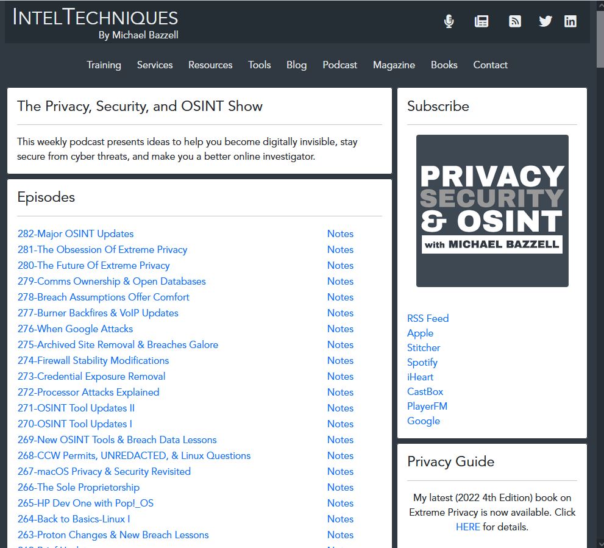Image resolution: width=604 pixels, height=548 pixels.
Task: Open Notes for episode 276
Action: click(340, 329)
